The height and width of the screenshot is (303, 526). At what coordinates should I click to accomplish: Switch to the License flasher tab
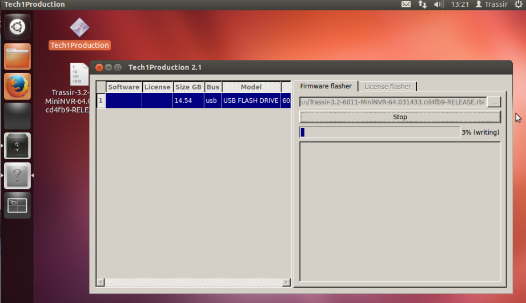388,87
